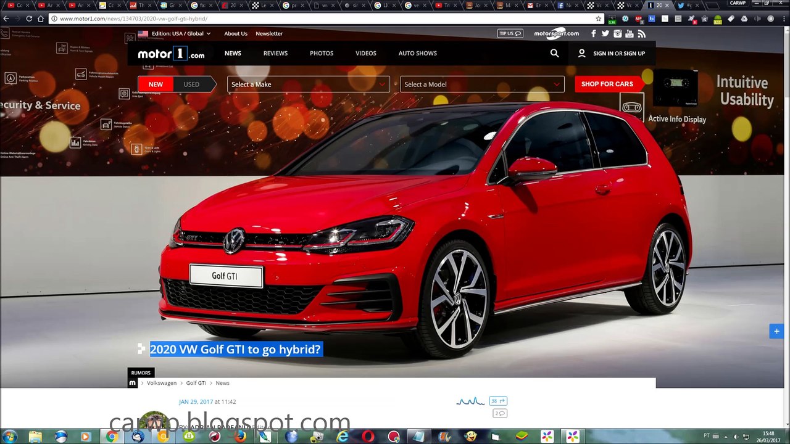790x444 pixels.
Task: Switch the car filter to USED
Action: click(x=191, y=84)
